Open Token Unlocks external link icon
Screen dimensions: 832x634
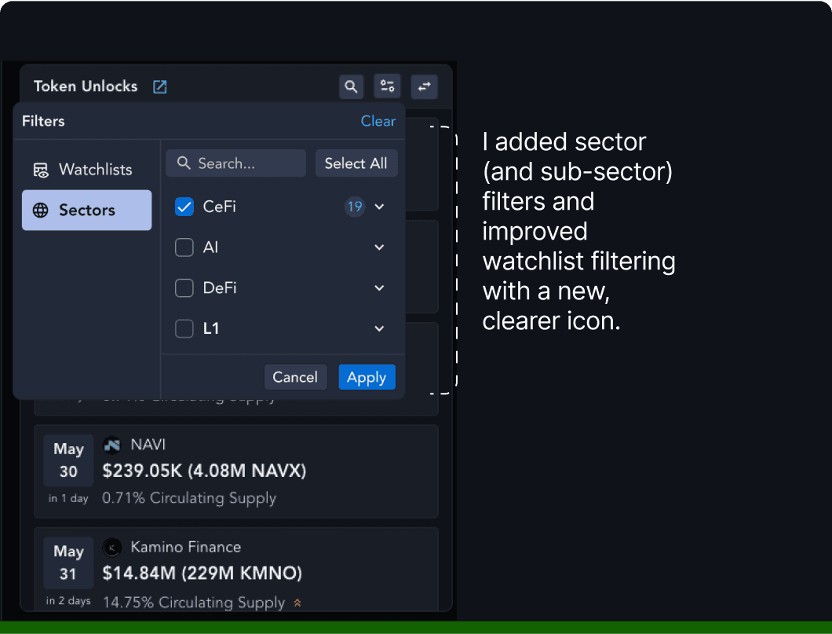pos(159,86)
